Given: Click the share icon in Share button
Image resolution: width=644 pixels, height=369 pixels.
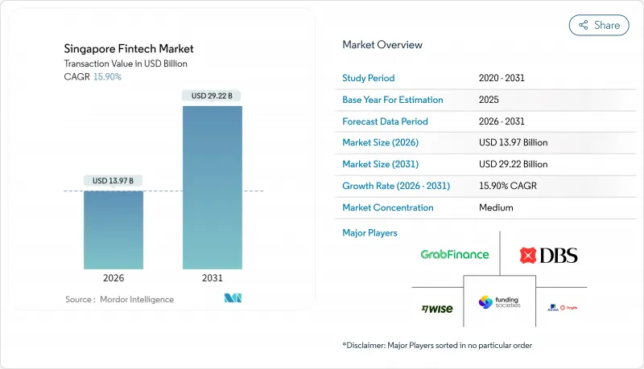Looking at the screenshot, I should (x=583, y=25).
